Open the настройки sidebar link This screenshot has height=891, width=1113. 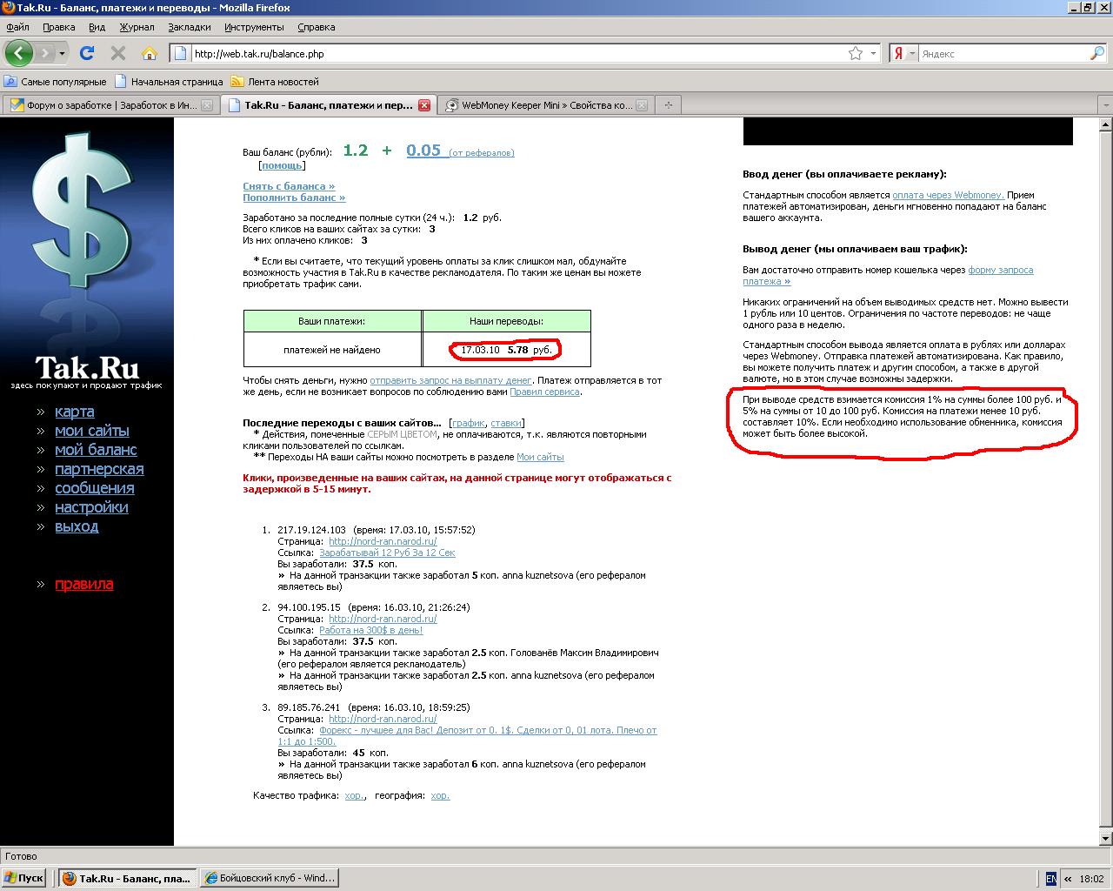click(91, 507)
